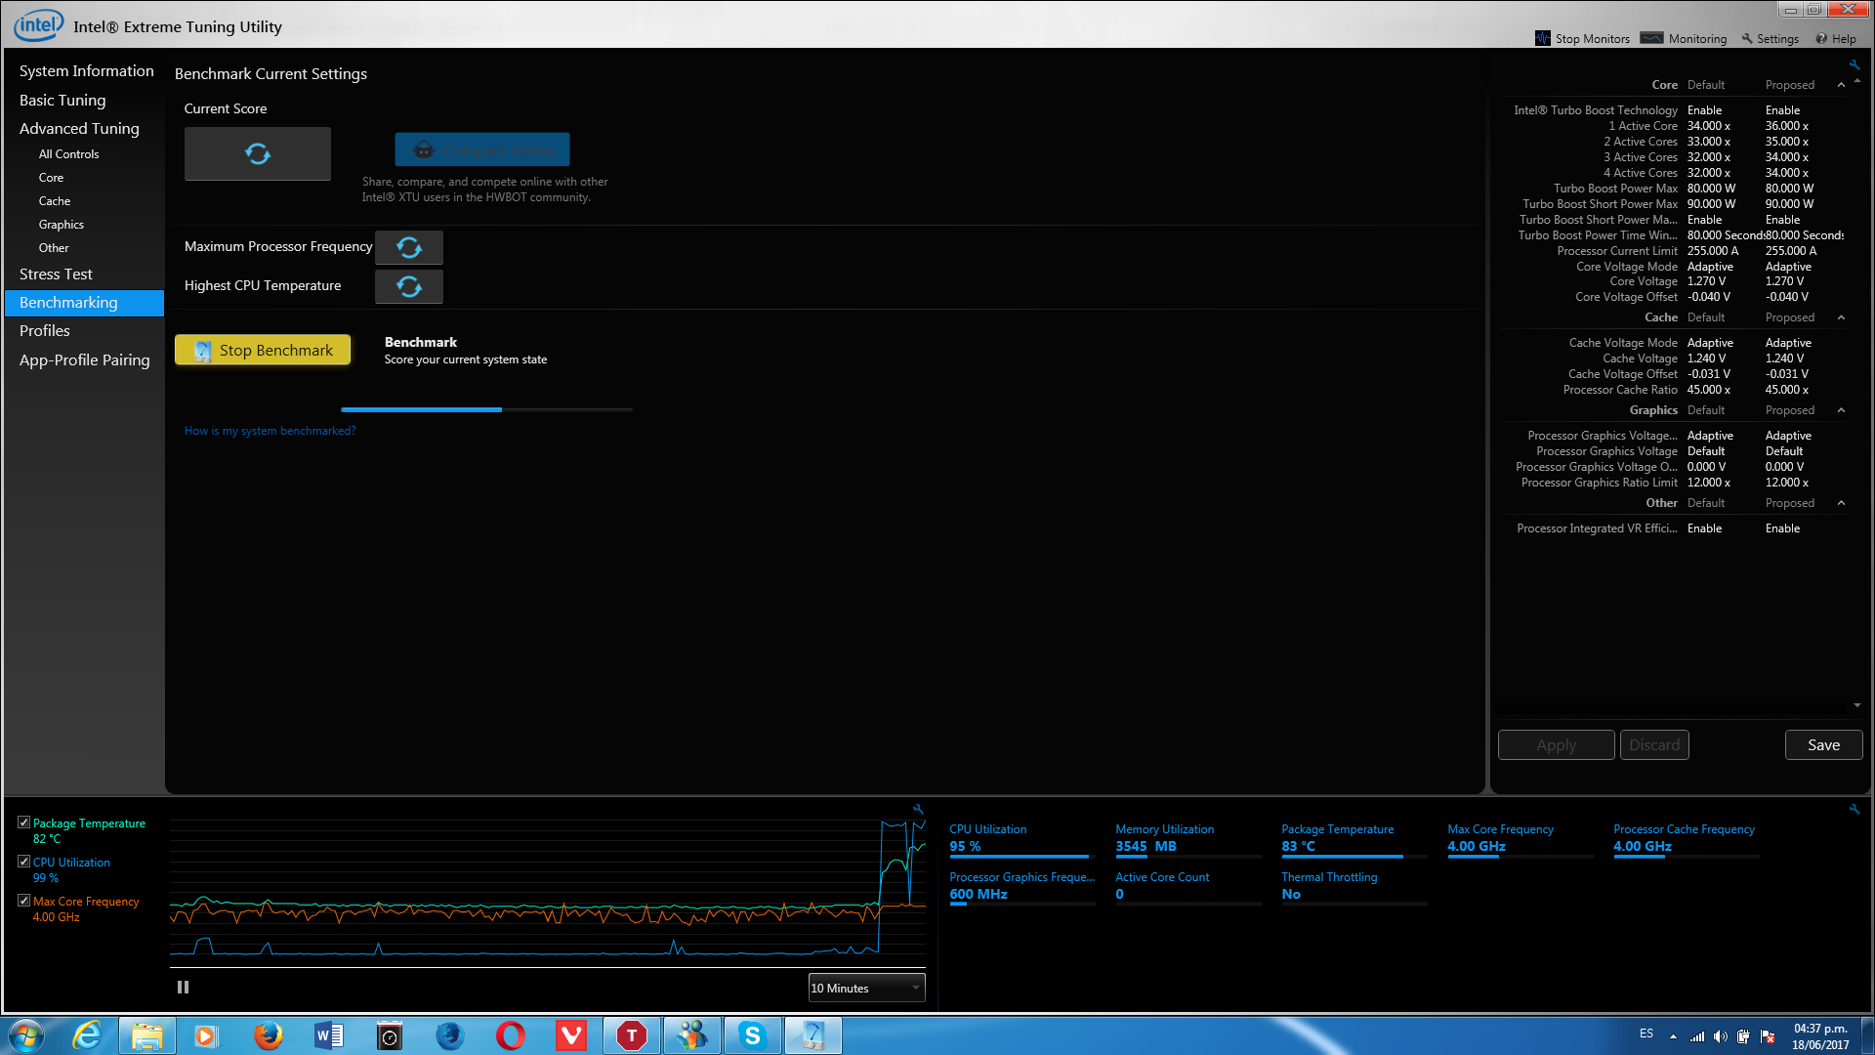The image size is (1875, 1055).
Task: Open the red stop-sign T app in taskbar
Action: [x=632, y=1035]
